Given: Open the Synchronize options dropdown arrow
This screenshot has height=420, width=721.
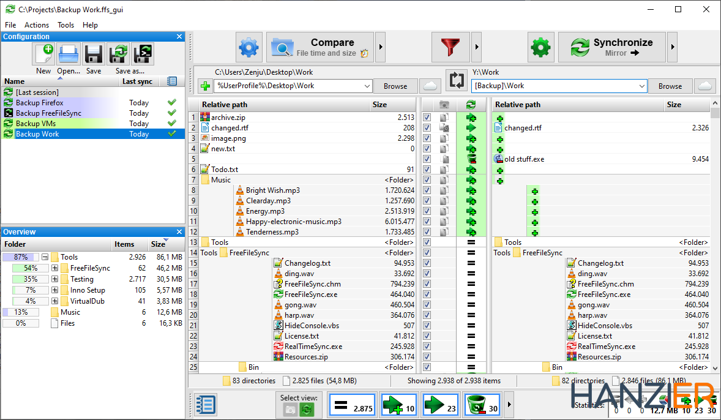Looking at the screenshot, I should click(x=672, y=47).
